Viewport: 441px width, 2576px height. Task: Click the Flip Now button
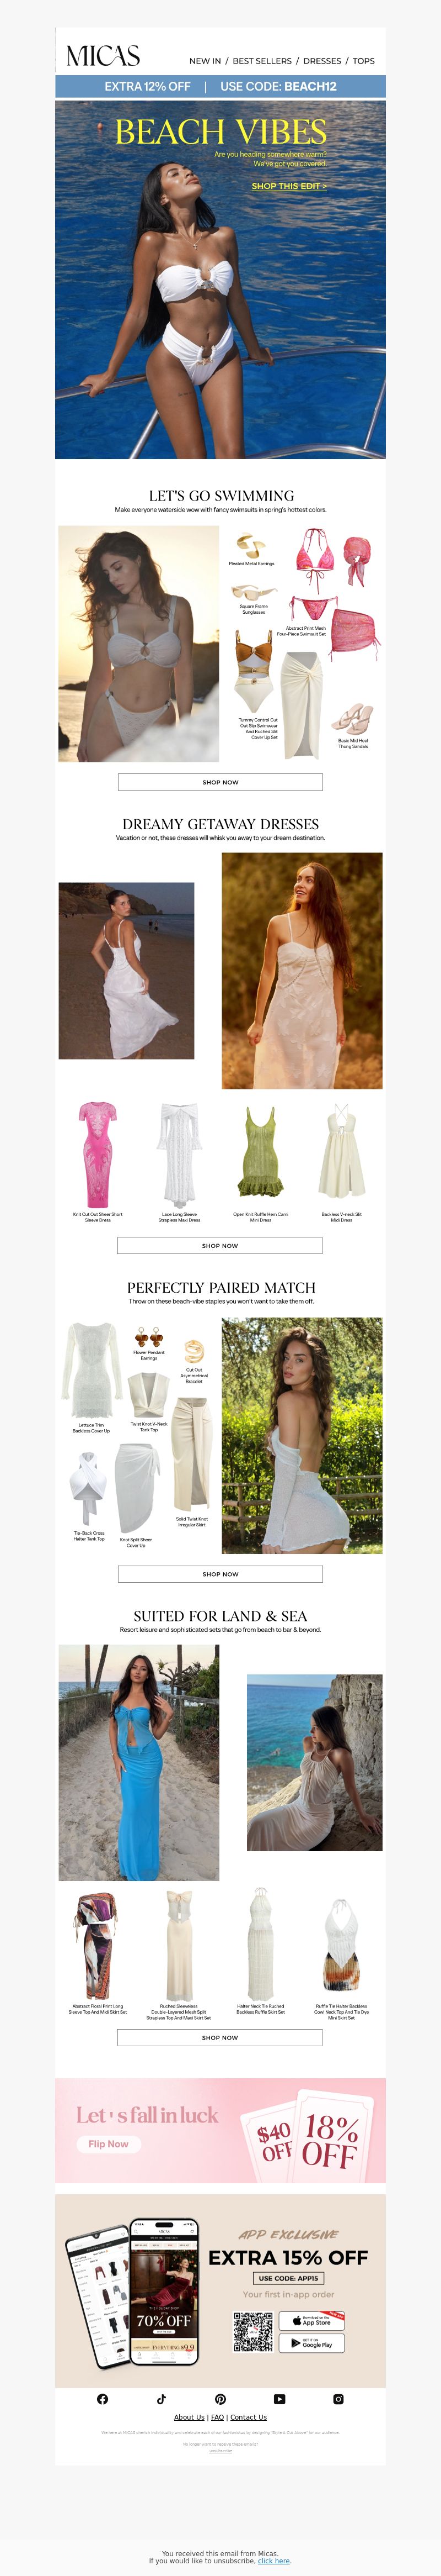coord(107,2143)
